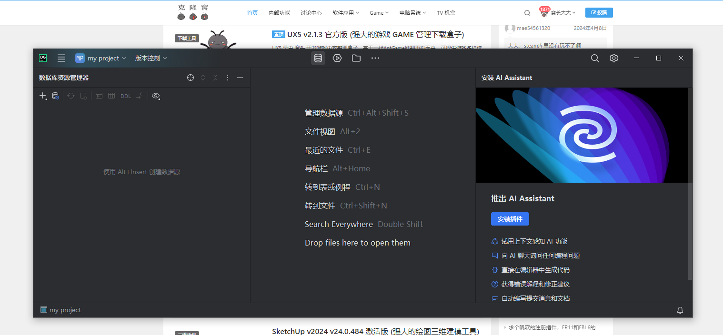The height and width of the screenshot is (335, 723).
Task: Open the three-dot more tool windows menu
Action: pos(375,58)
